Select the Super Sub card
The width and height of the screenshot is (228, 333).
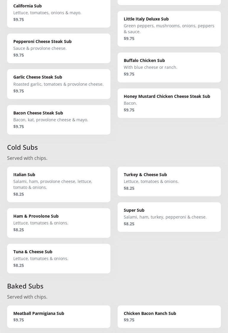[x=169, y=217]
